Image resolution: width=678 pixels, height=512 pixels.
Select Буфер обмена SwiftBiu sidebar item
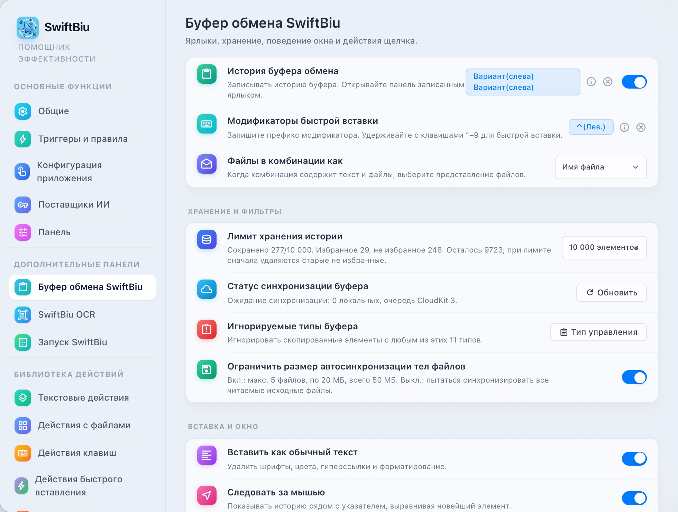click(83, 287)
